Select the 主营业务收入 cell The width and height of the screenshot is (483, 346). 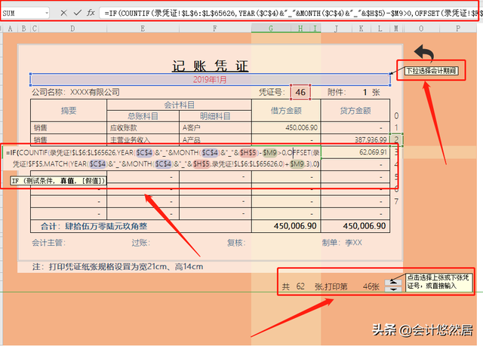[143, 139]
